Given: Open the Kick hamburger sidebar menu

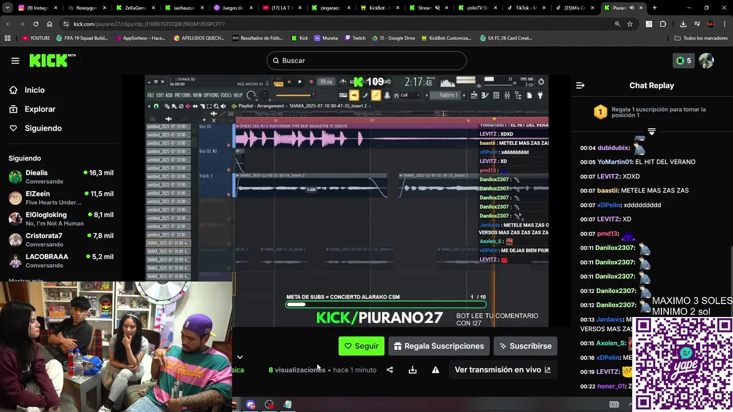Looking at the screenshot, I should 15,61.
